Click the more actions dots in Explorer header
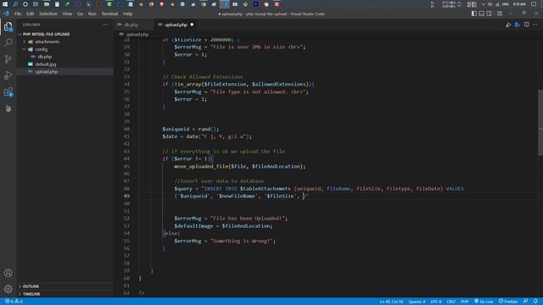 pyautogui.click(x=105, y=25)
